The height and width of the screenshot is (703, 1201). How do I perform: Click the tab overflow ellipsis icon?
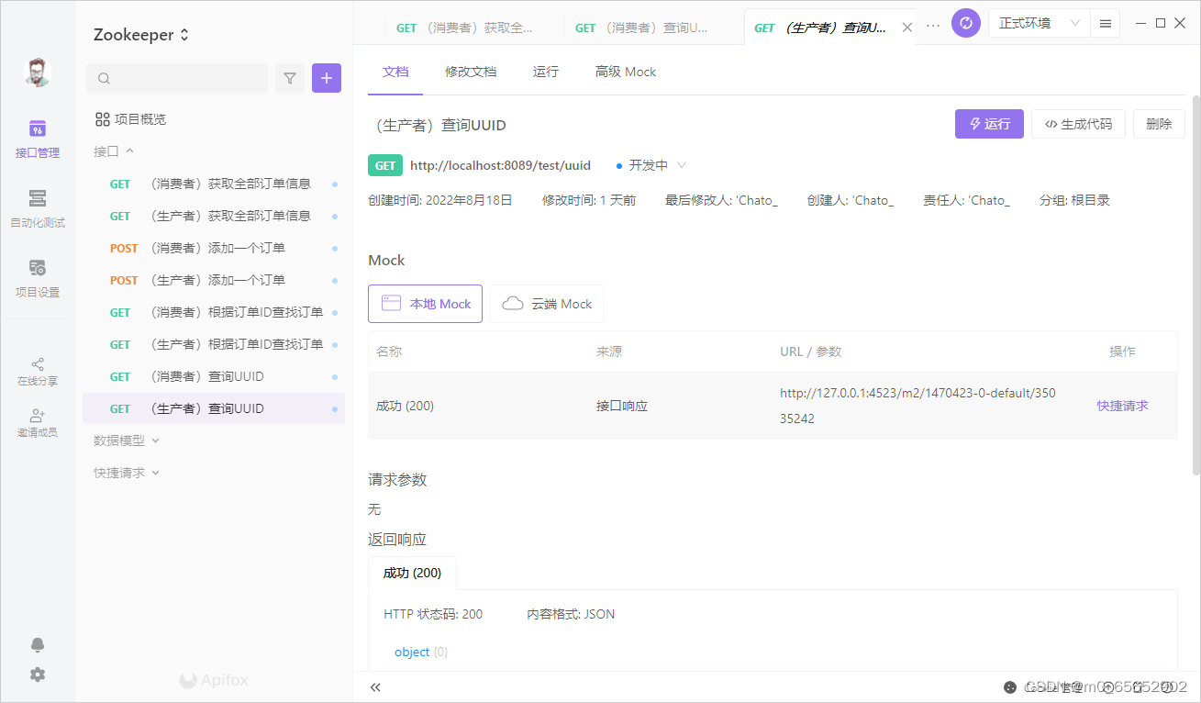pos(933,26)
